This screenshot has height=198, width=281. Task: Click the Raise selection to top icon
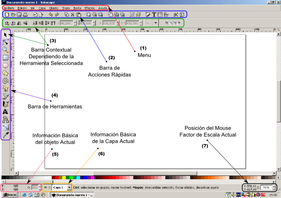click(53, 23)
